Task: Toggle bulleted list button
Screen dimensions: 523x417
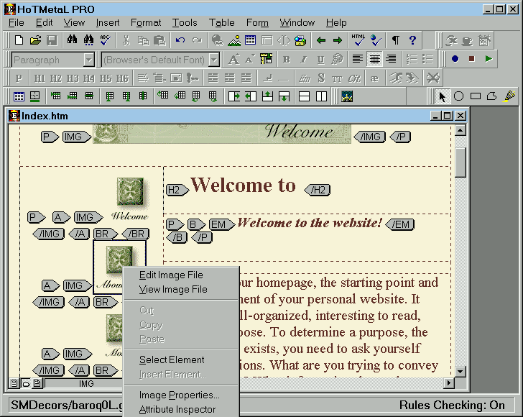Action: 427,60
